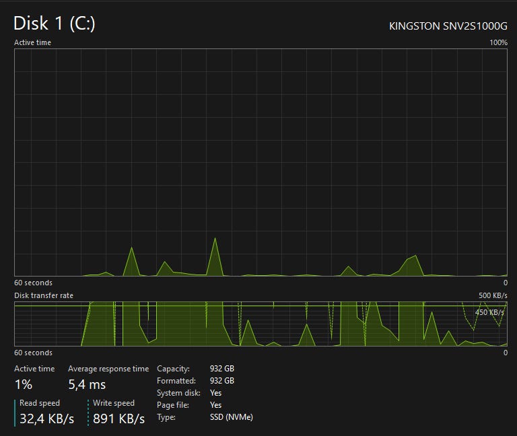Click the System disk Yes value
Screen dimensions: 517x436
pos(215,393)
